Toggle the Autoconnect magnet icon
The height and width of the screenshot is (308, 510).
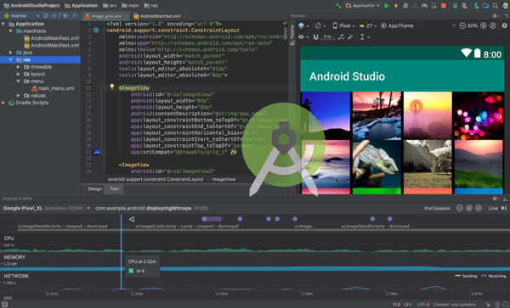point(315,37)
